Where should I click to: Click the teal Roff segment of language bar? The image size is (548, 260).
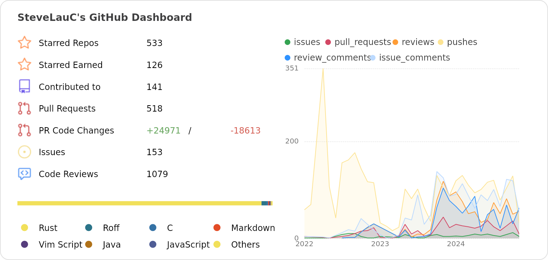(x=265, y=203)
